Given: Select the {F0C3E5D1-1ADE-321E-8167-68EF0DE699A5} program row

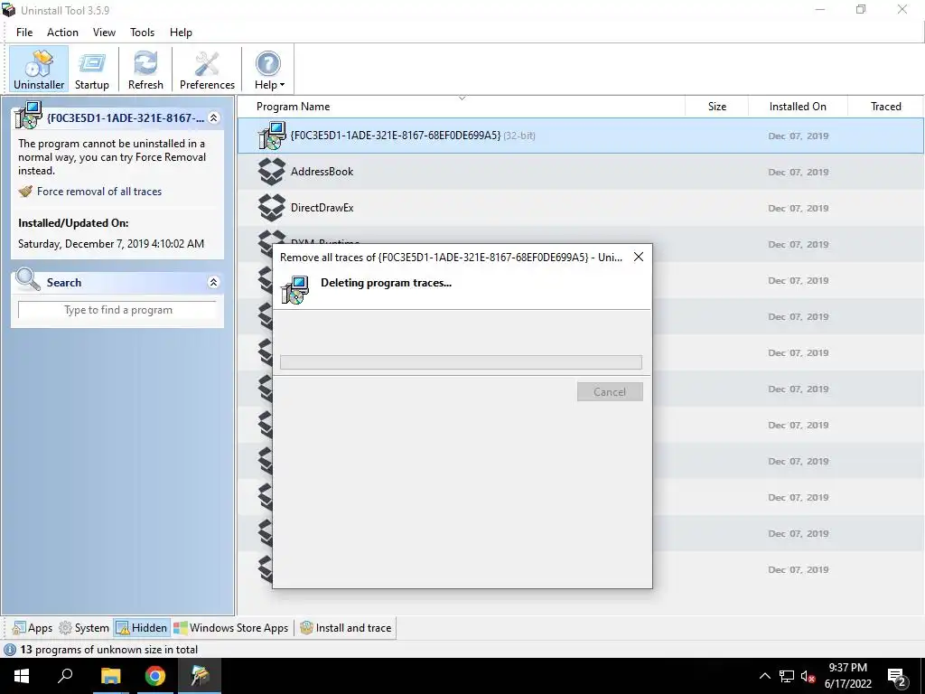Looking at the screenshot, I should (x=581, y=136).
